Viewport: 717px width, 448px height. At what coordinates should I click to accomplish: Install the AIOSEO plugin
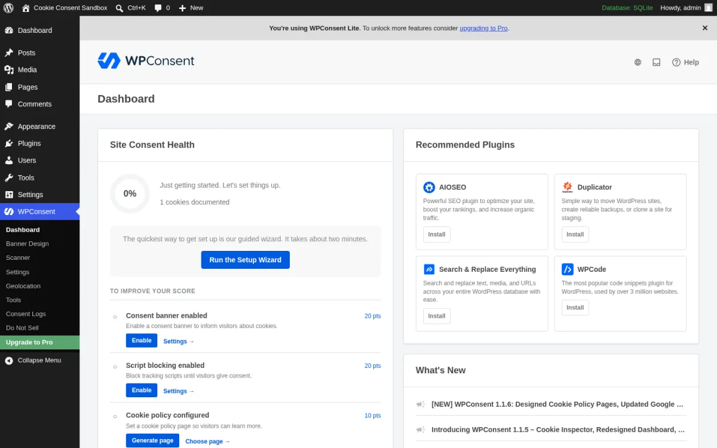coord(437,234)
